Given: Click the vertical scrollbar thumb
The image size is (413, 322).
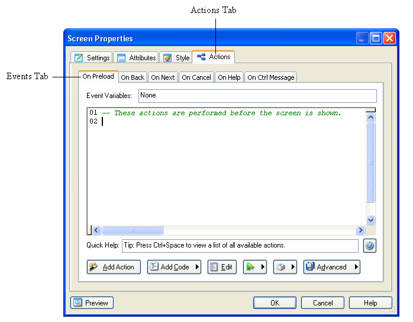Looking at the screenshot, I should (370, 162).
